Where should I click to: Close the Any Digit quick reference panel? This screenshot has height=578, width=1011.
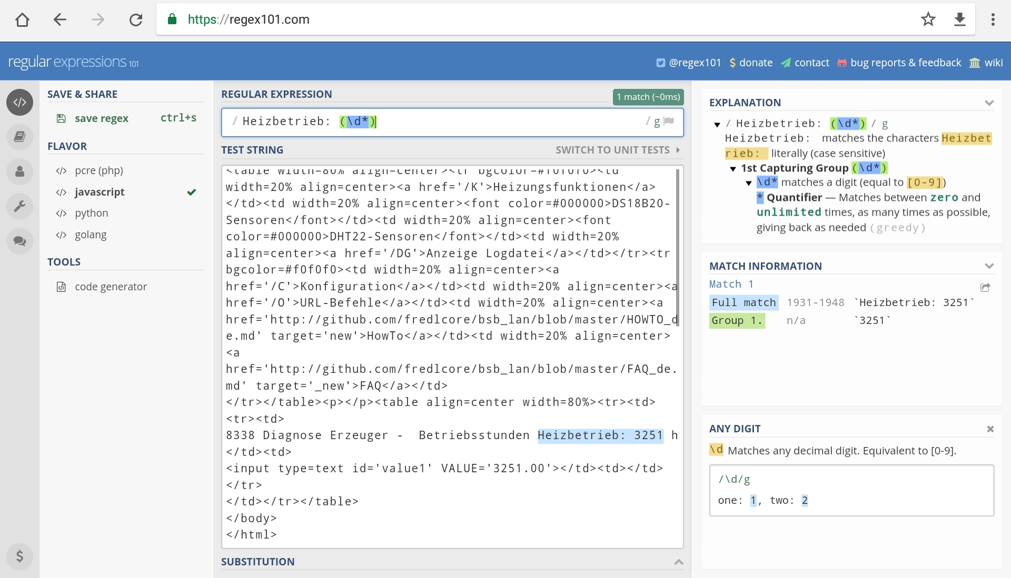[990, 429]
